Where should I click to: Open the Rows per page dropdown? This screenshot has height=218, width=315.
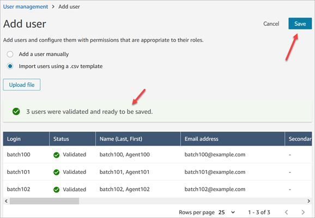tap(227, 213)
